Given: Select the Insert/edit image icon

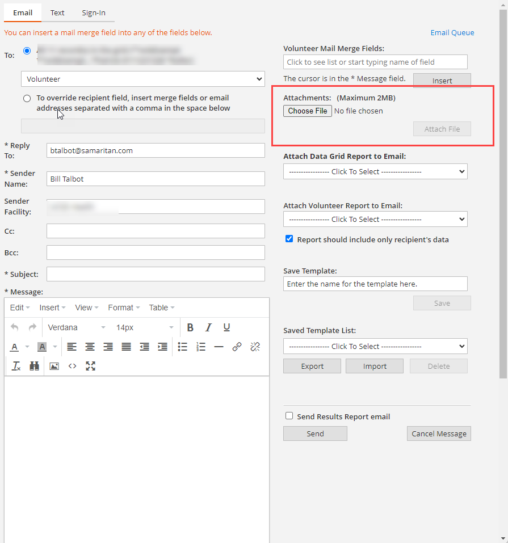Looking at the screenshot, I should (x=54, y=366).
